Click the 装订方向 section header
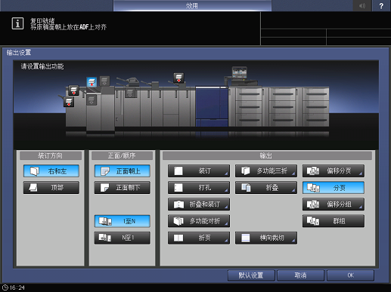The width and height of the screenshot is (391, 292). (x=51, y=155)
